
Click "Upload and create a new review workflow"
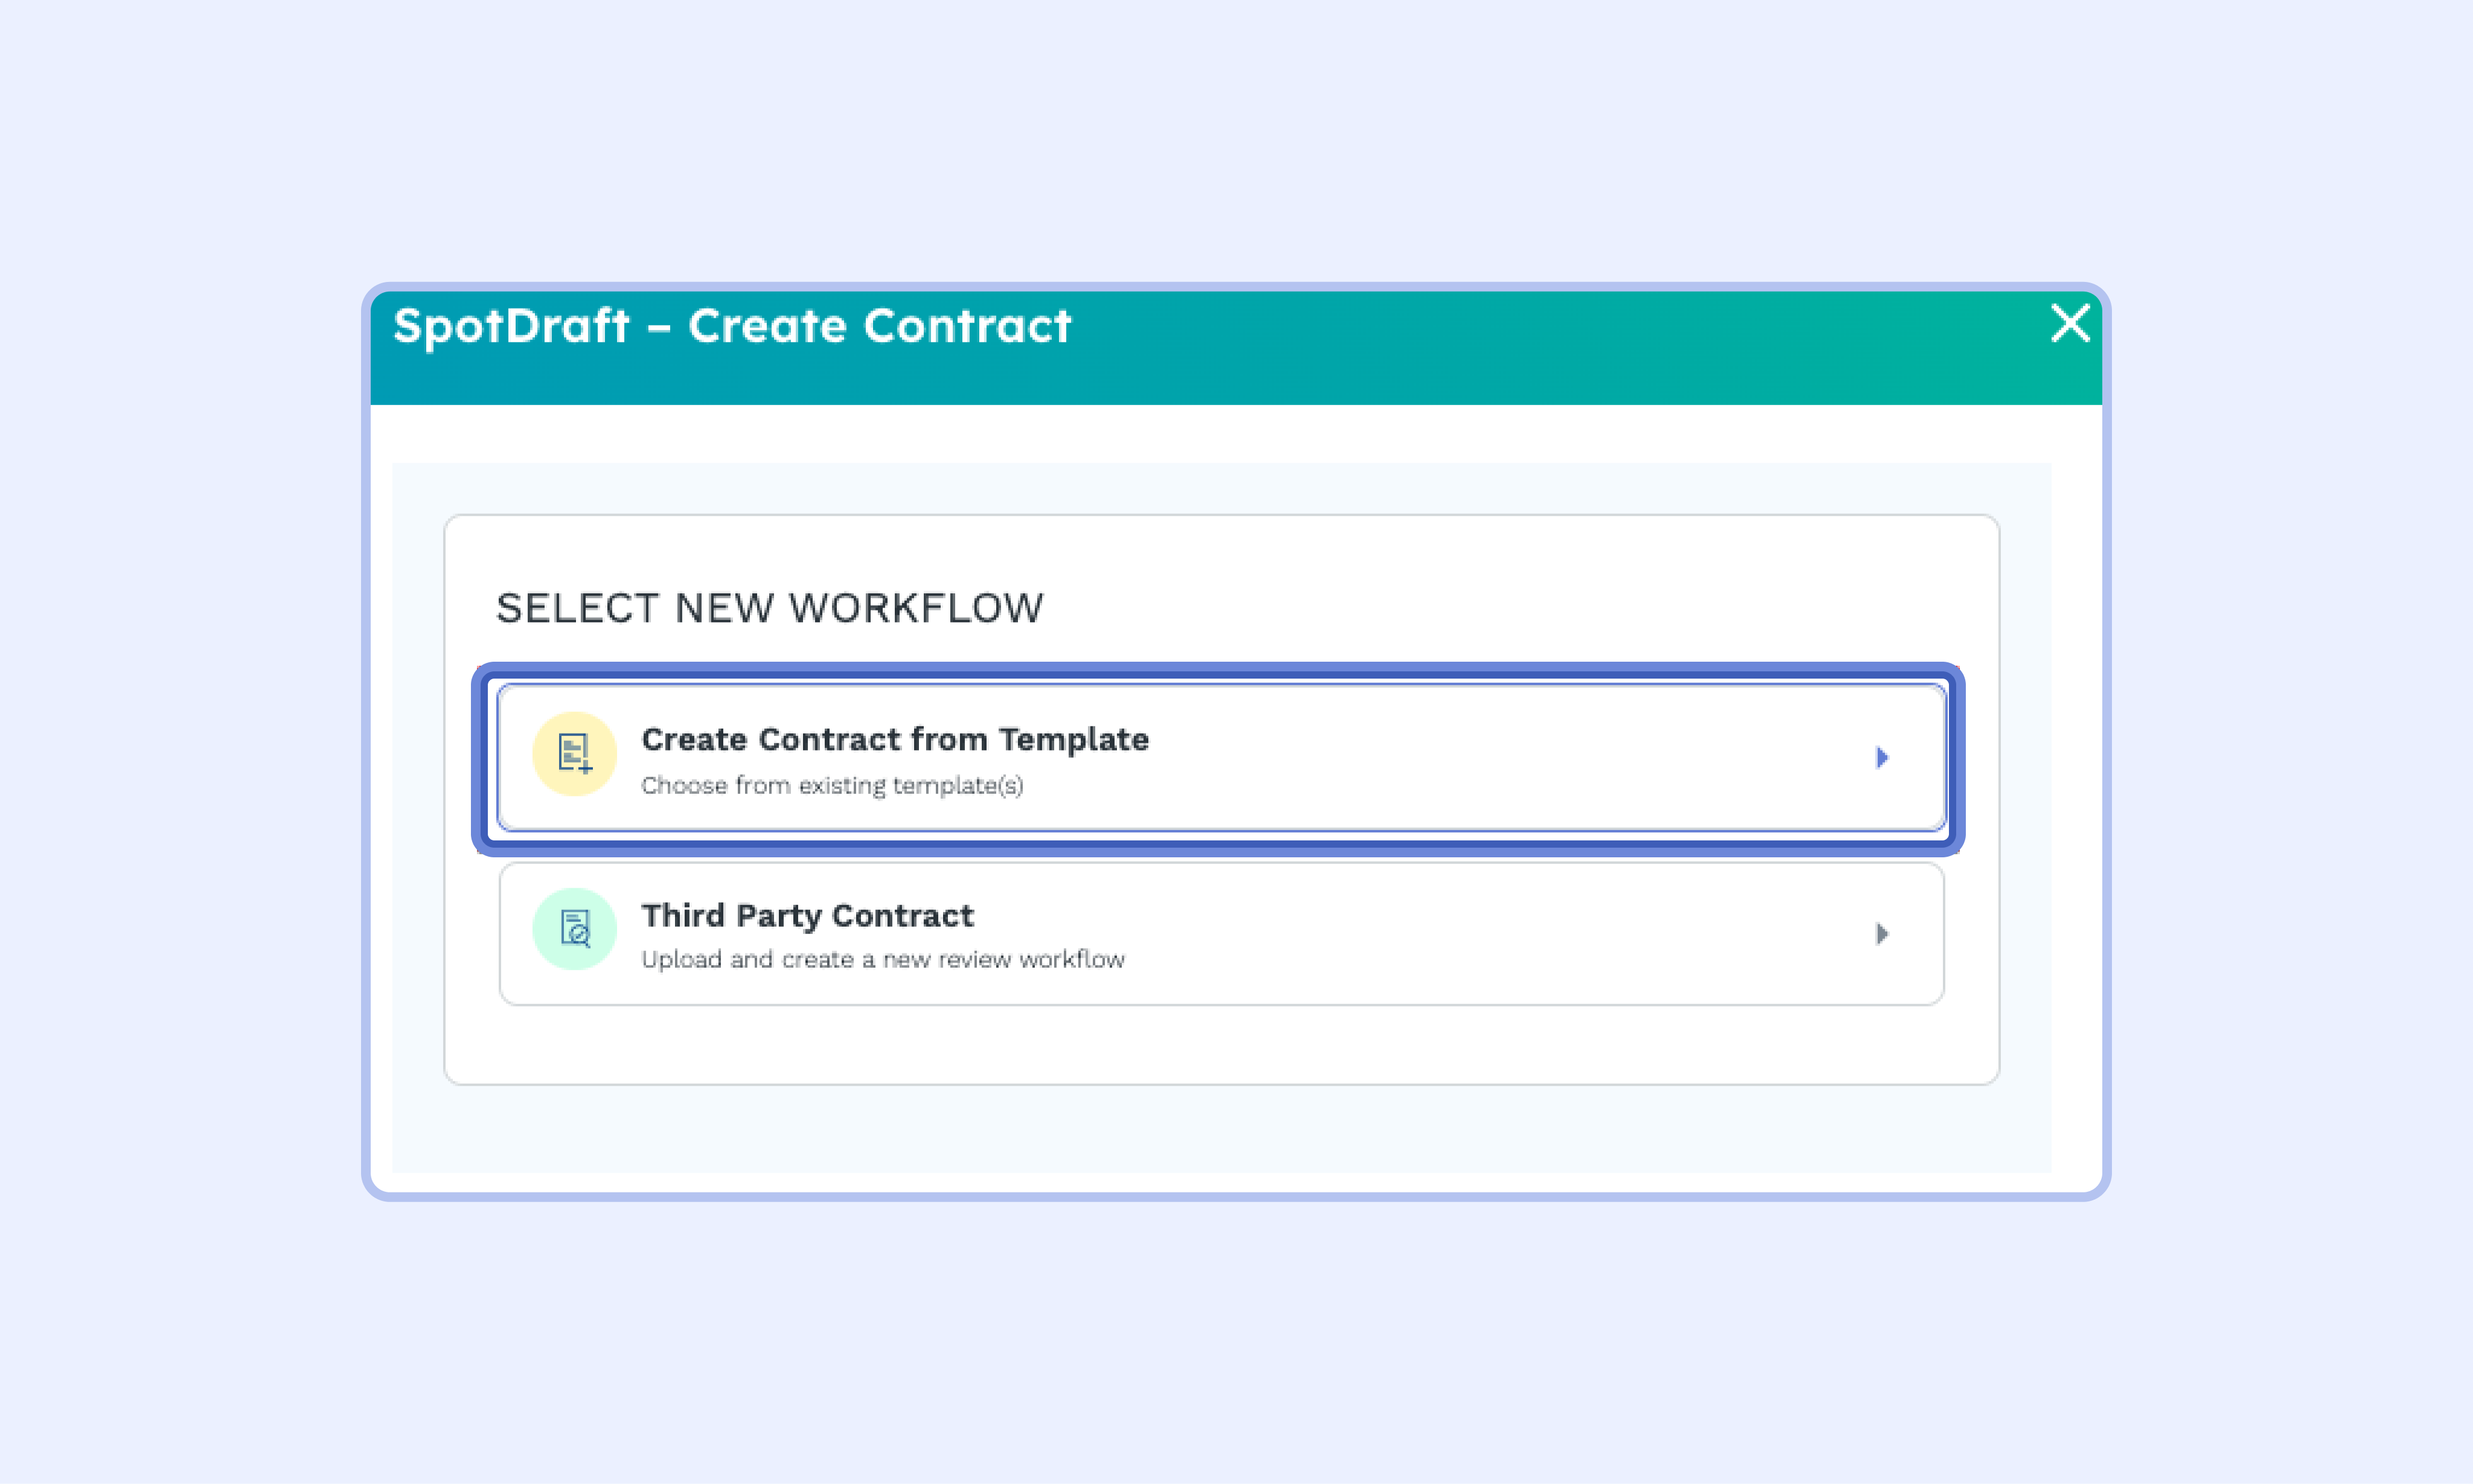click(x=882, y=960)
